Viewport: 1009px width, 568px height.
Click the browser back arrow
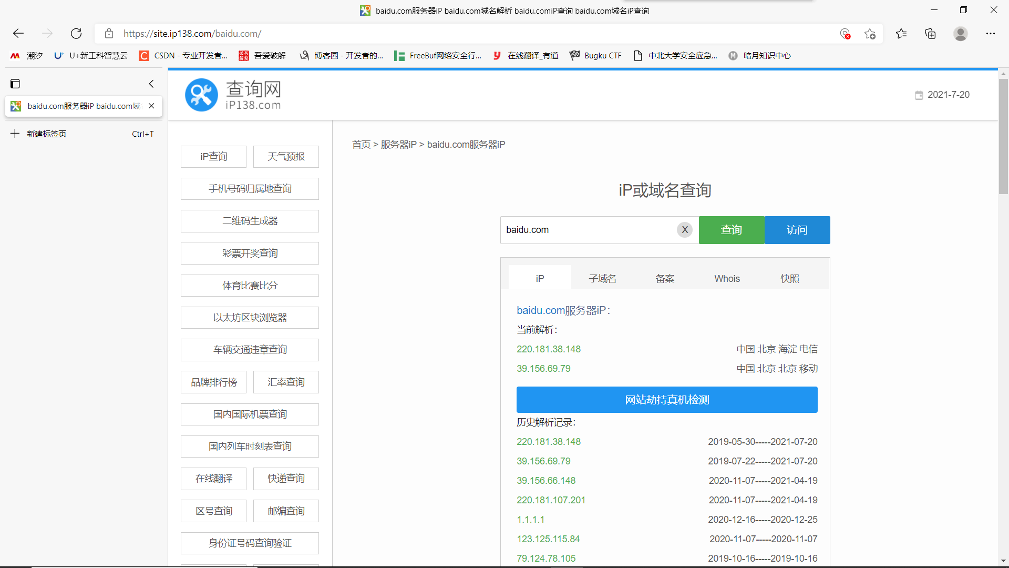pyautogui.click(x=18, y=34)
